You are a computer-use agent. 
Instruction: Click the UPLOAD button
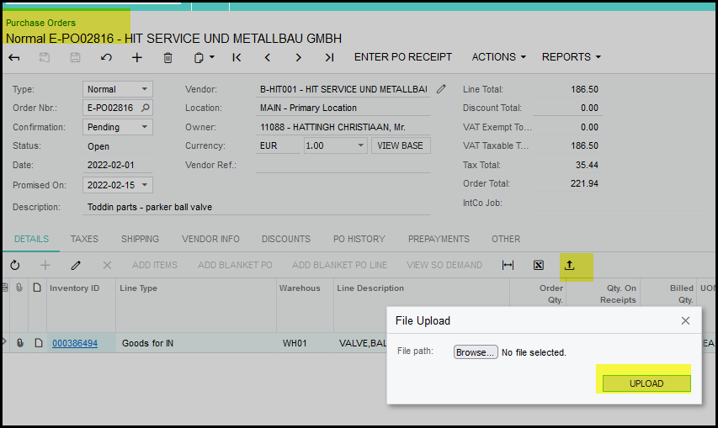(646, 383)
